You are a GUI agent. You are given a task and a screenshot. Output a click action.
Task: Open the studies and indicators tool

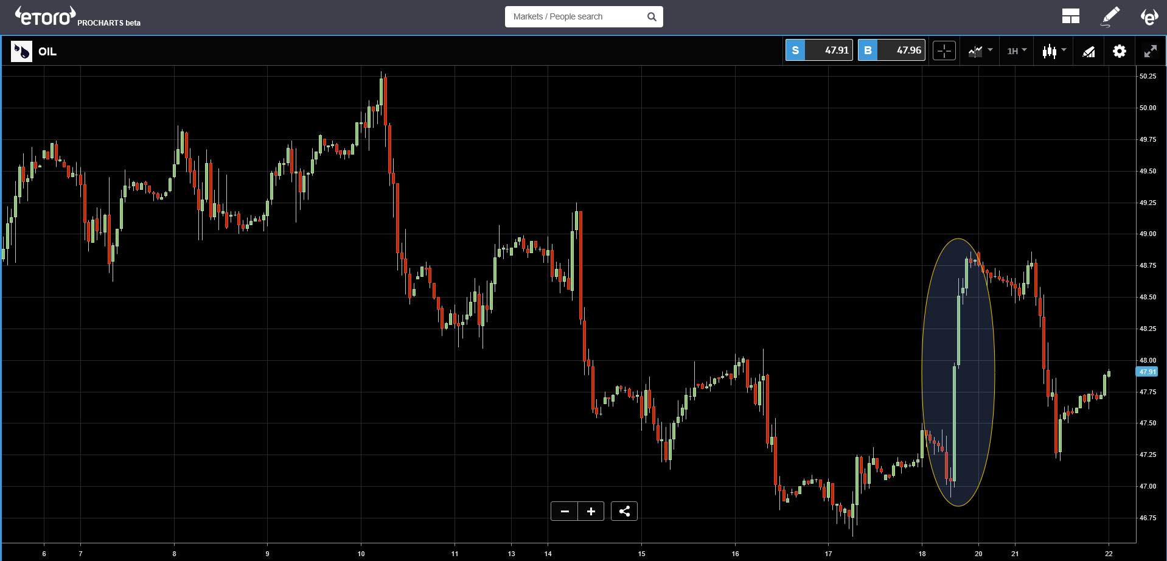[x=1089, y=51]
